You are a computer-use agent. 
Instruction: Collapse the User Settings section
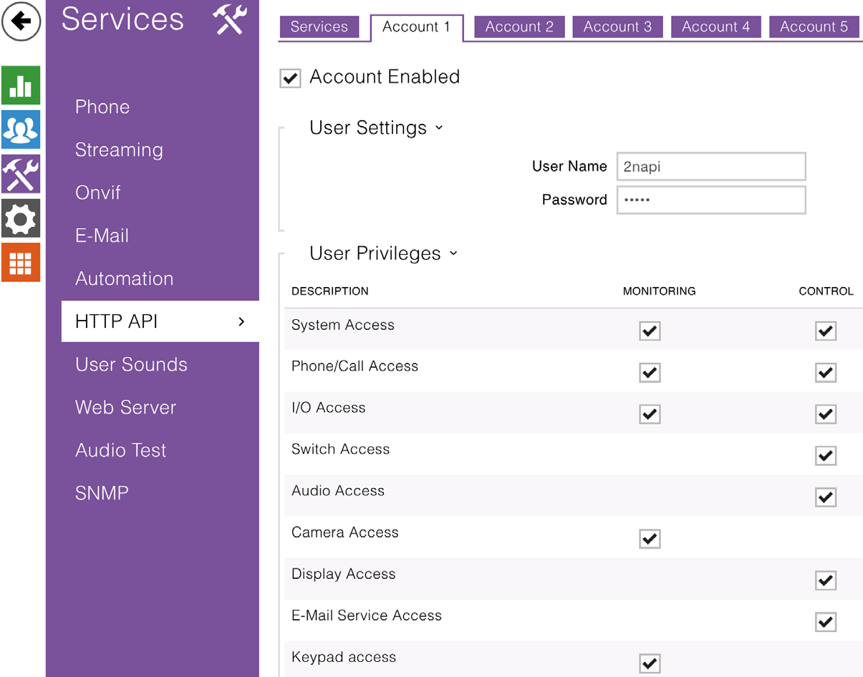click(439, 128)
